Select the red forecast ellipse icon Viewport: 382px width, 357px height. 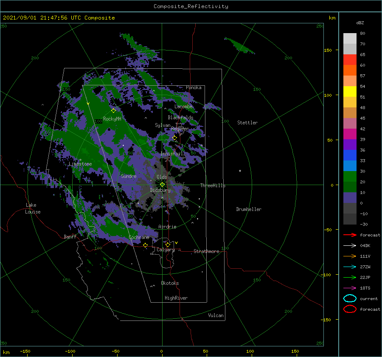click(350, 309)
